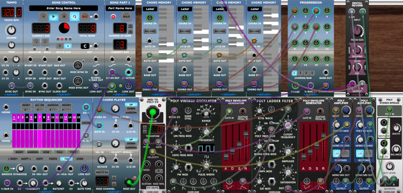Click the Solo right arrow button in Song Control
The height and width of the screenshot is (193, 403).
[x=45, y=42]
